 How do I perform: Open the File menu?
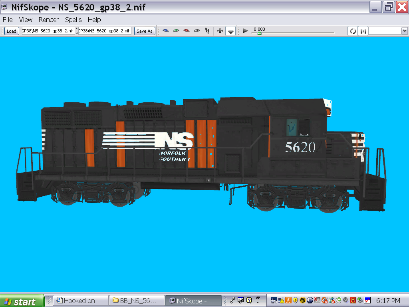point(8,20)
